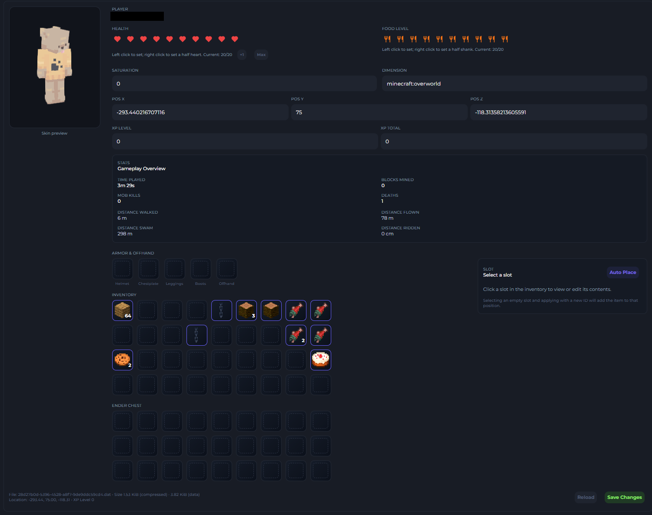Click the Auto Place button

coord(622,272)
